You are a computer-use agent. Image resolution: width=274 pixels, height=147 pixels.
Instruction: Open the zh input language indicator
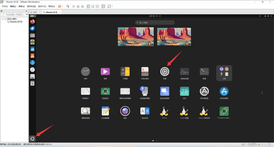coord(260,16)
